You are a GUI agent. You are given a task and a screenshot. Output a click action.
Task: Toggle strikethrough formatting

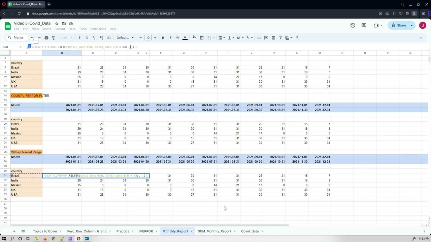[177, 38]
